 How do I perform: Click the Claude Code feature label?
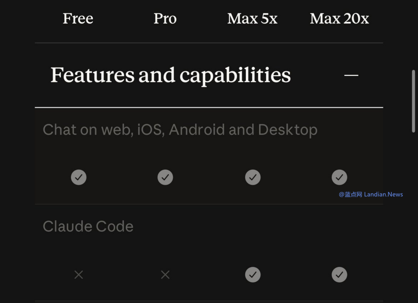pyautogui.click(x=88, y=226)
